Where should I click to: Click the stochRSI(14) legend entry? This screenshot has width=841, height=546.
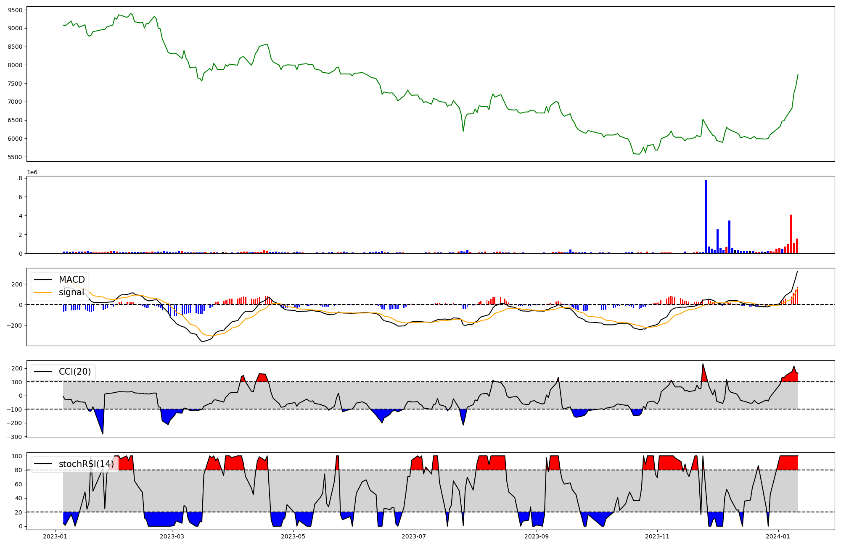pos(86,464)
